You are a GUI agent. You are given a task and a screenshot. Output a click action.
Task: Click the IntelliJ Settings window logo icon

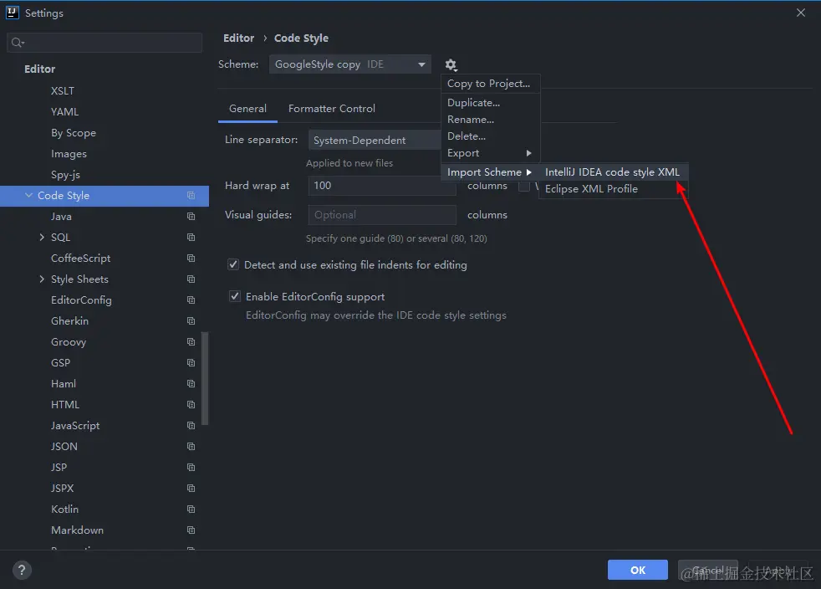[12, 13]
